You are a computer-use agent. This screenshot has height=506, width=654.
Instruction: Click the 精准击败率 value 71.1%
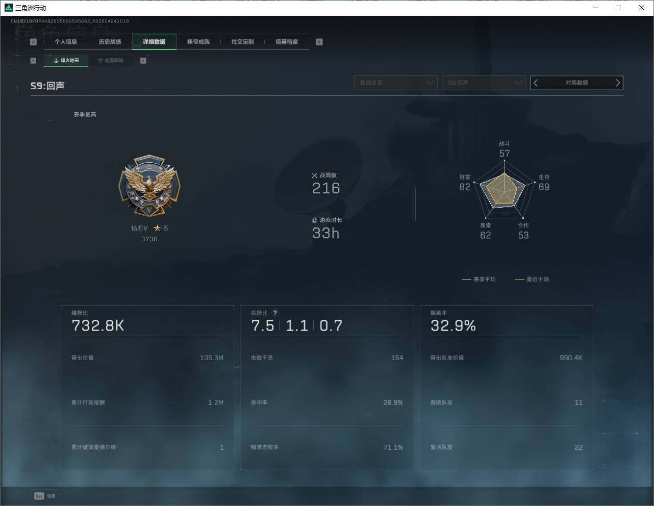coord(393,447)
